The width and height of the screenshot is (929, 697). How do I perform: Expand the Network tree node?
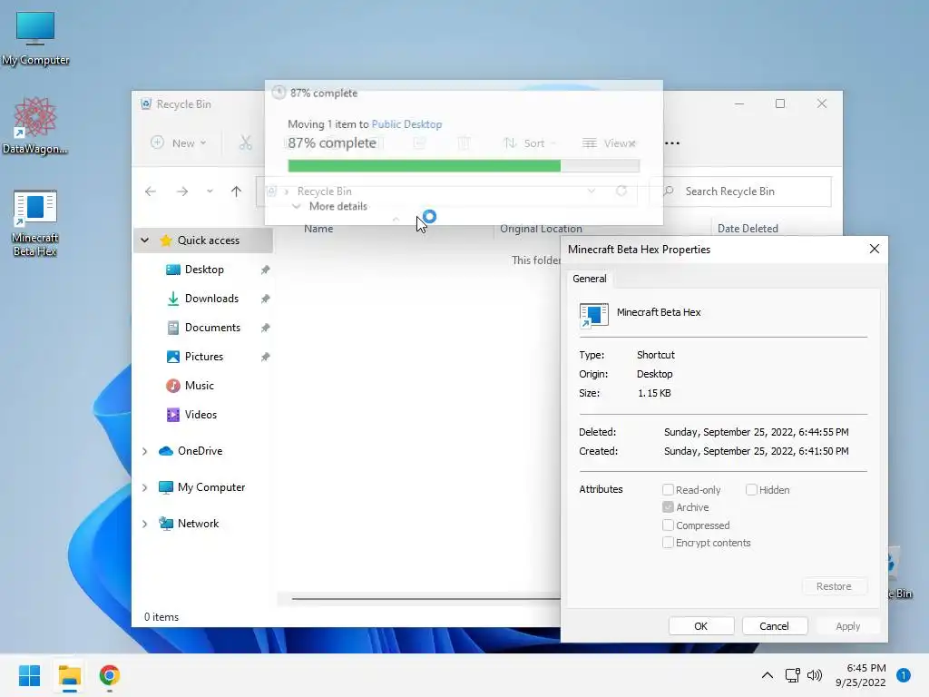[x=144, y=524]
